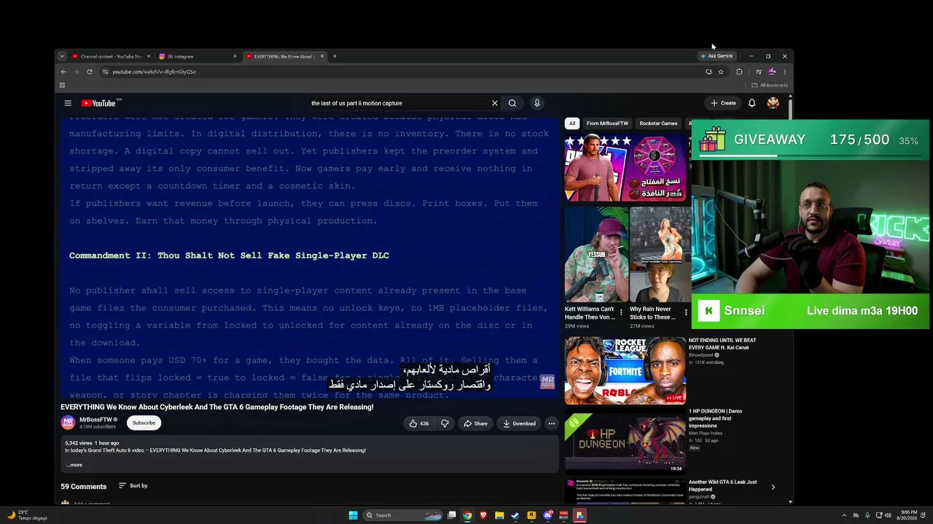Open new browser tab

point(335,56)
